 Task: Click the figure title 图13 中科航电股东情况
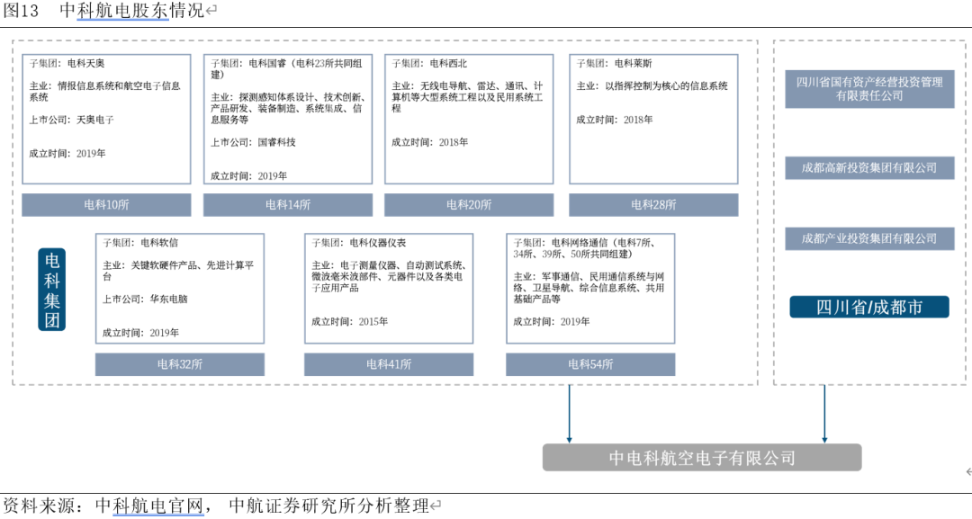[x=104, y=11]
